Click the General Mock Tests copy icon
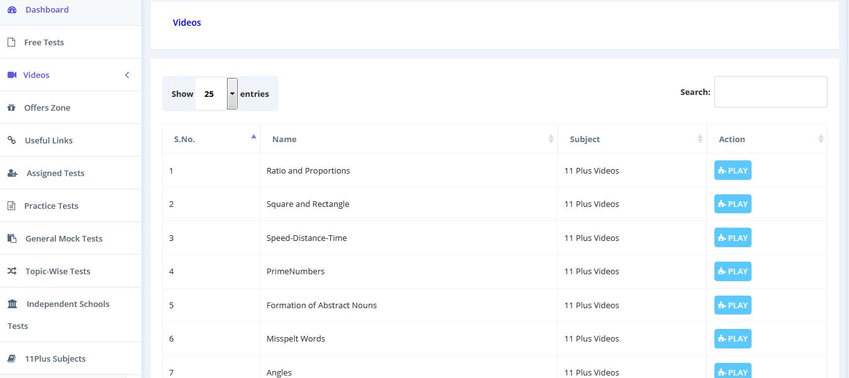Image resolution: width=849 pixels, height=378 pixels. click(11, 238)
